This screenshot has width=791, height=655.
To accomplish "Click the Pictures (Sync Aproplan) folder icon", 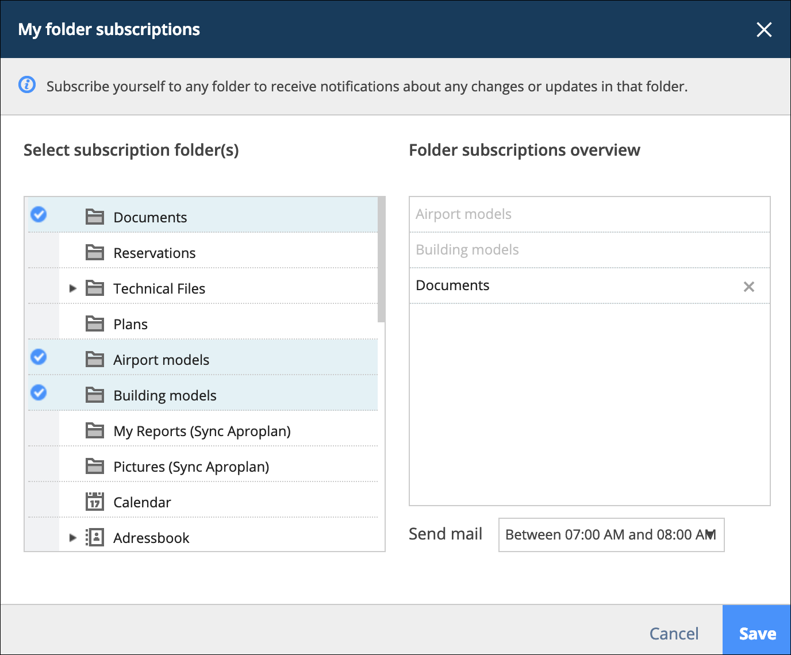I will click(x=95, y=466).
